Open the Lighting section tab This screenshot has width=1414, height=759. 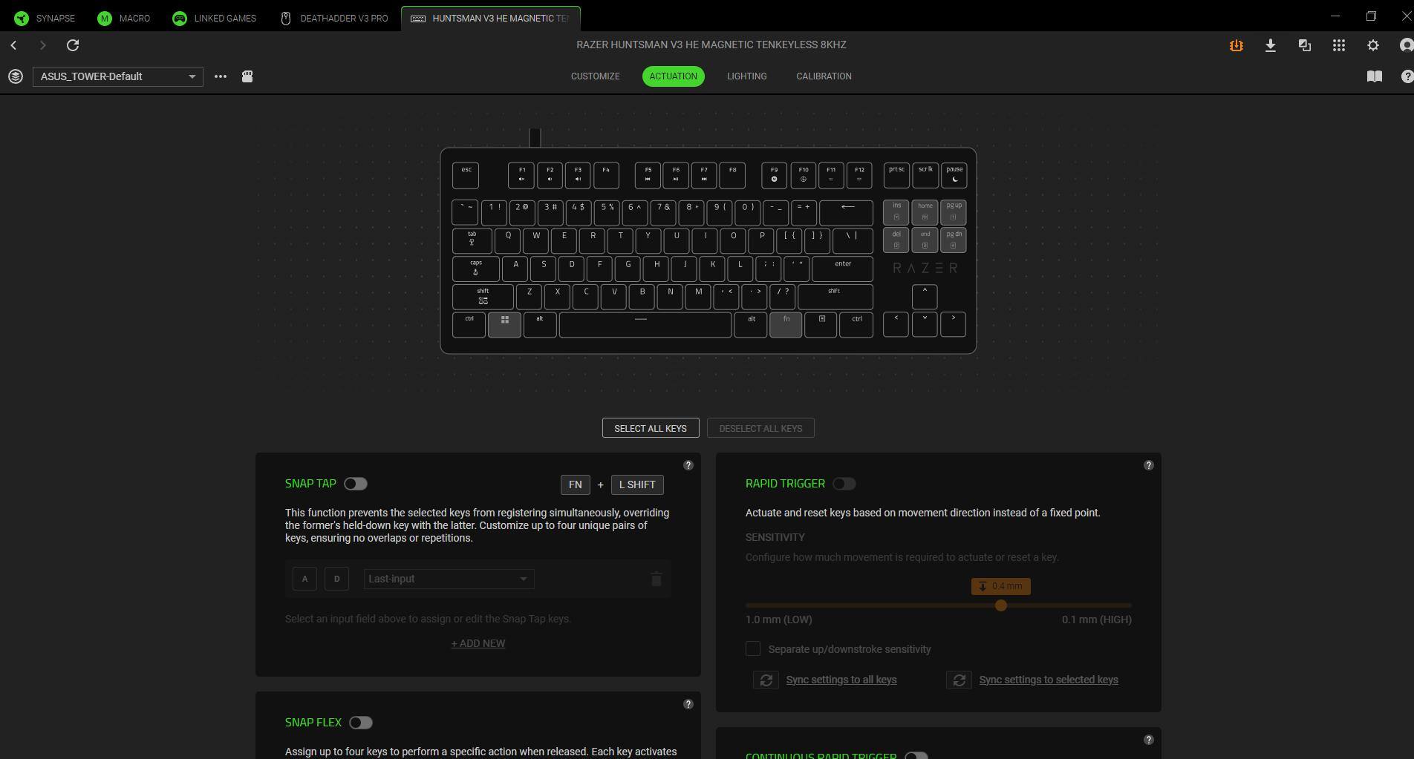point(747,76)
